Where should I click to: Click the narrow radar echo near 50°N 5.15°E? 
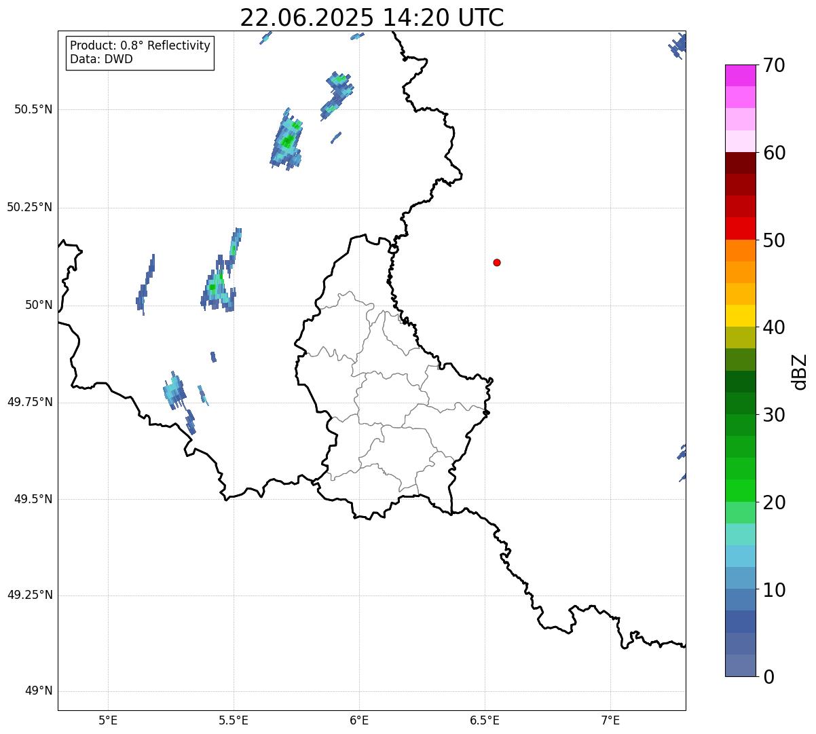(145, 285)
